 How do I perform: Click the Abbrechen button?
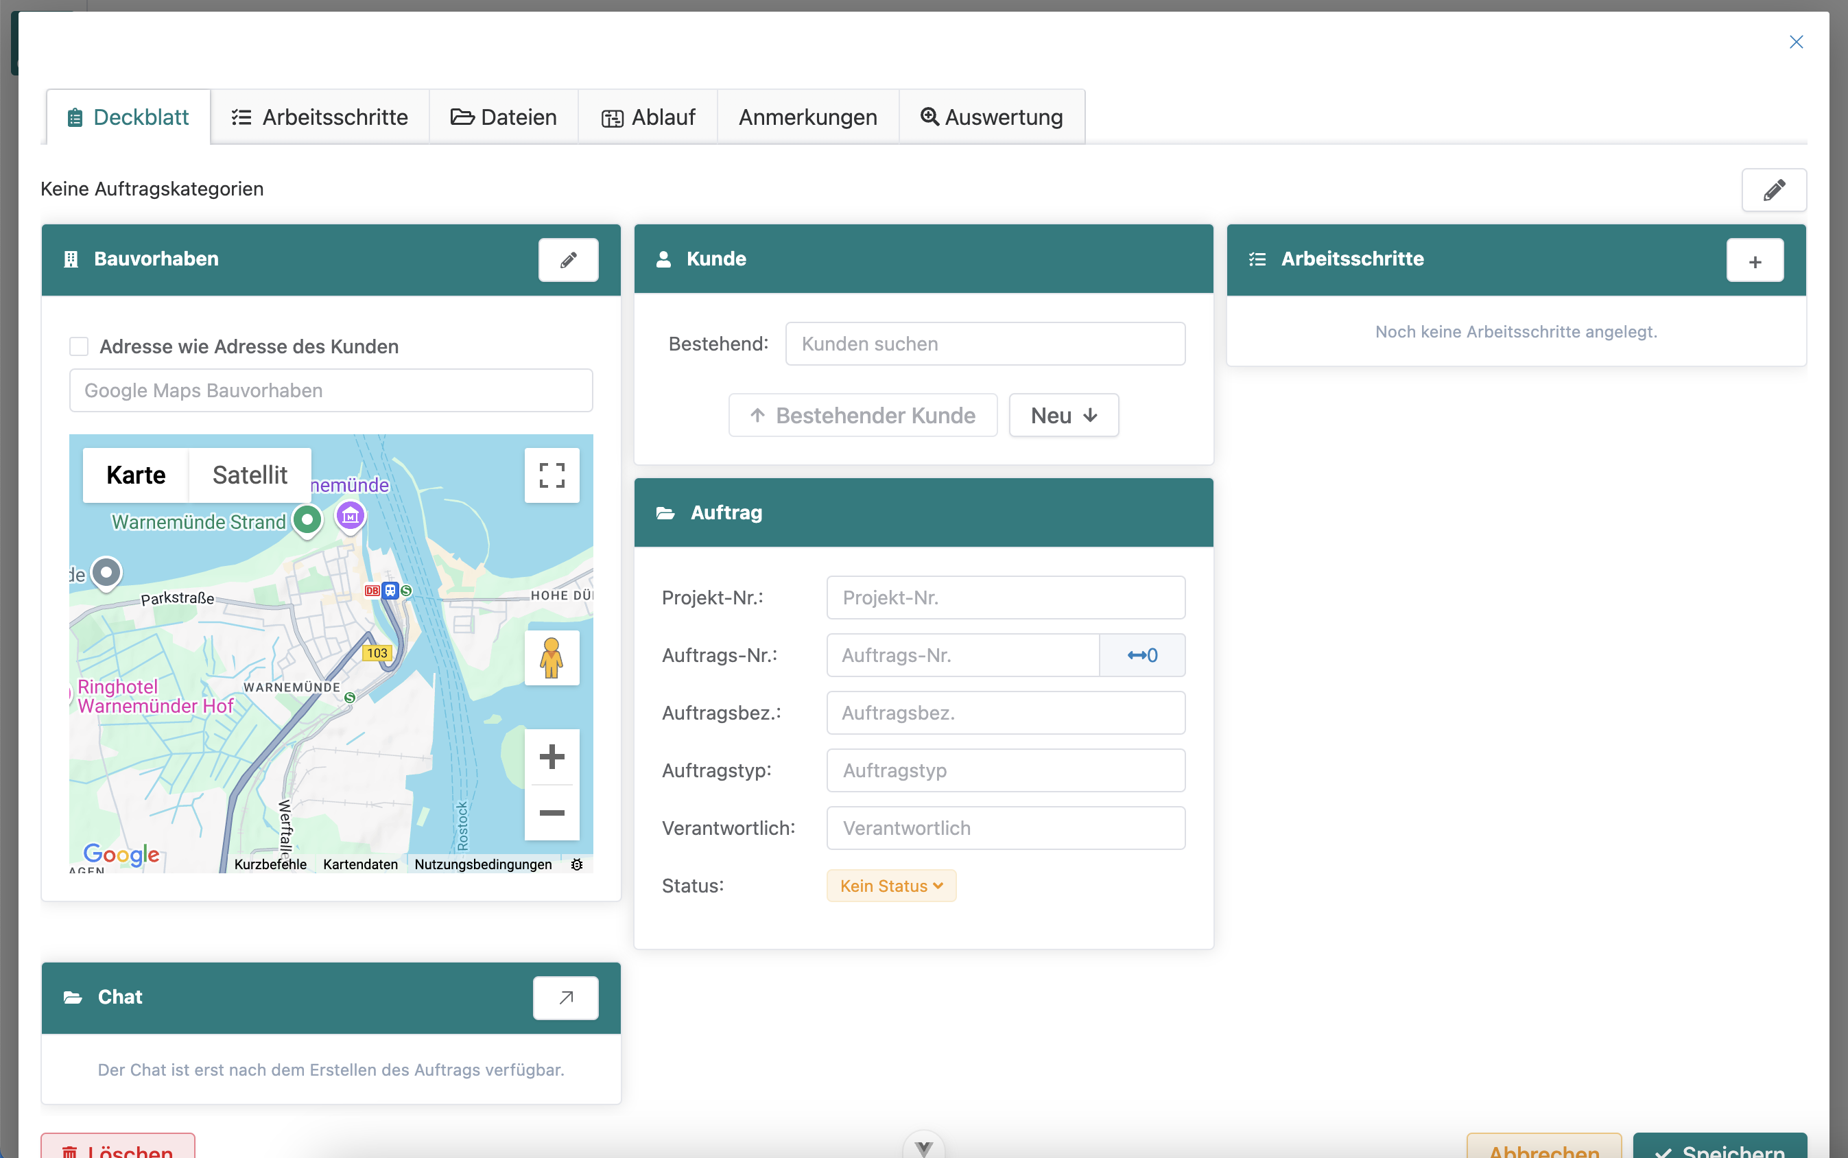coord(1543,1149)
